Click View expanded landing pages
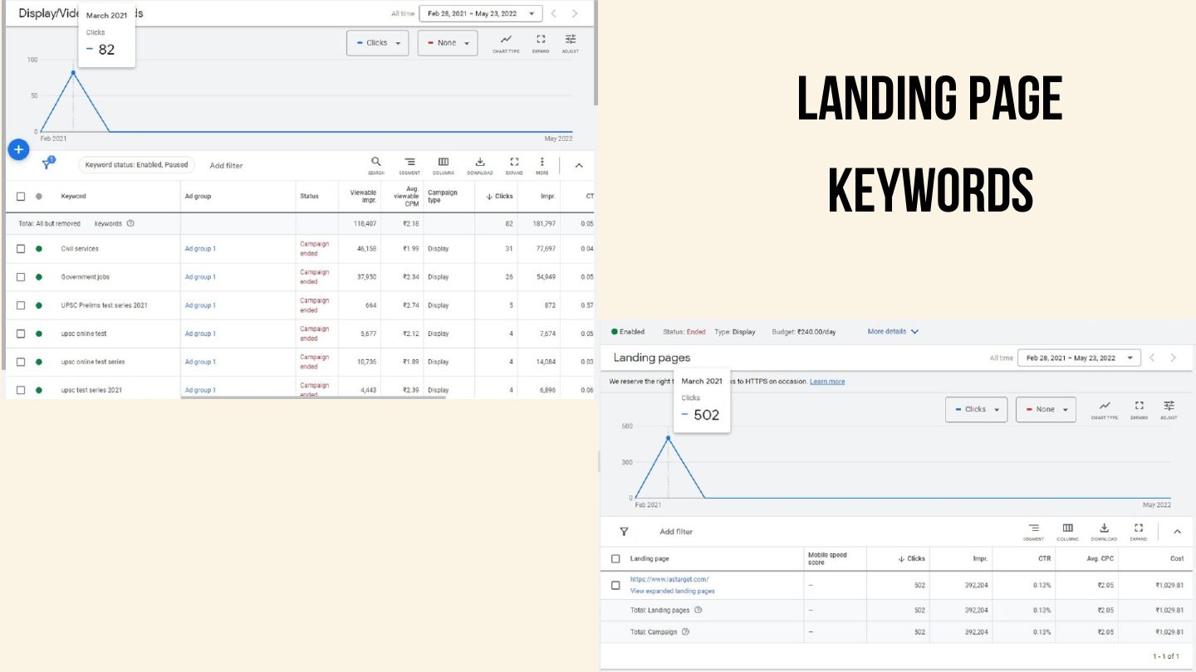1196x672 pixels. [x=673, y=591]
